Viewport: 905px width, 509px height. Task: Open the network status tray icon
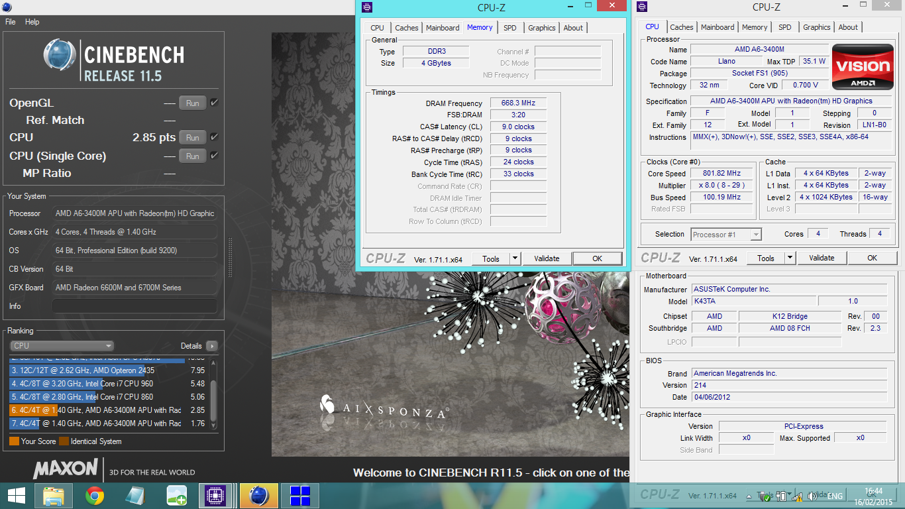pyautogui.click(x=797, y=496)
